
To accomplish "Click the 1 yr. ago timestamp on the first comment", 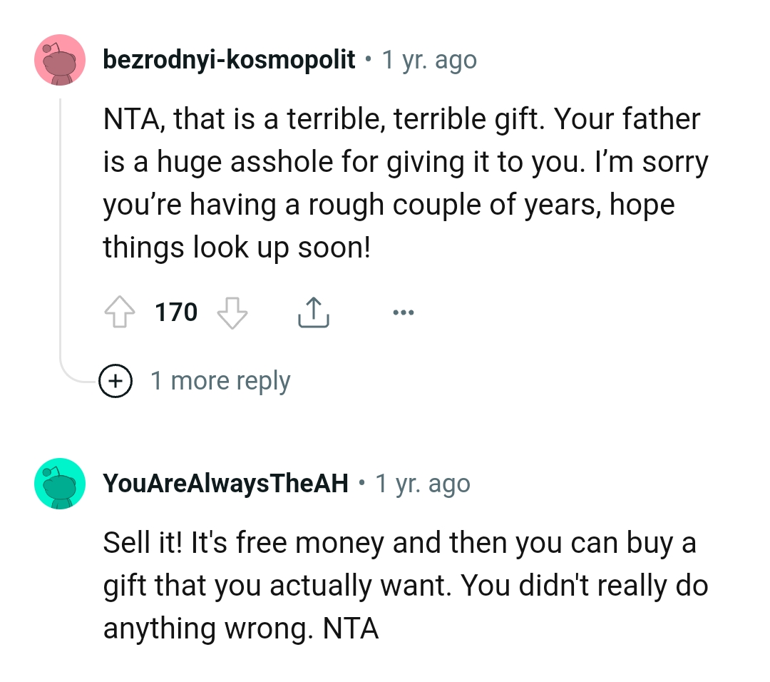I will 428,60.
